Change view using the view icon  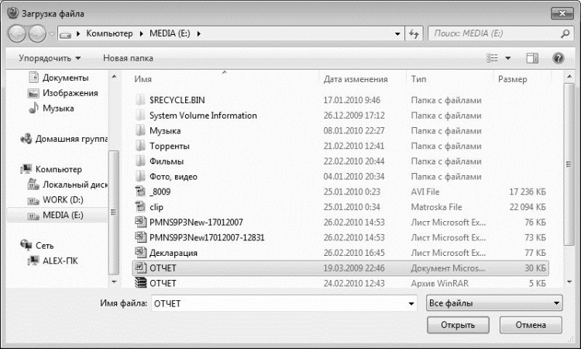492,58
